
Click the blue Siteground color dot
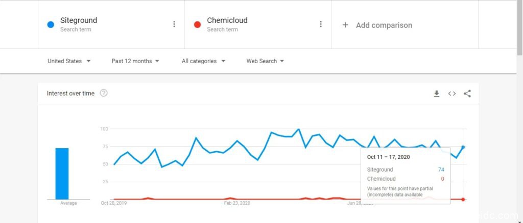(x=51, y=24)
